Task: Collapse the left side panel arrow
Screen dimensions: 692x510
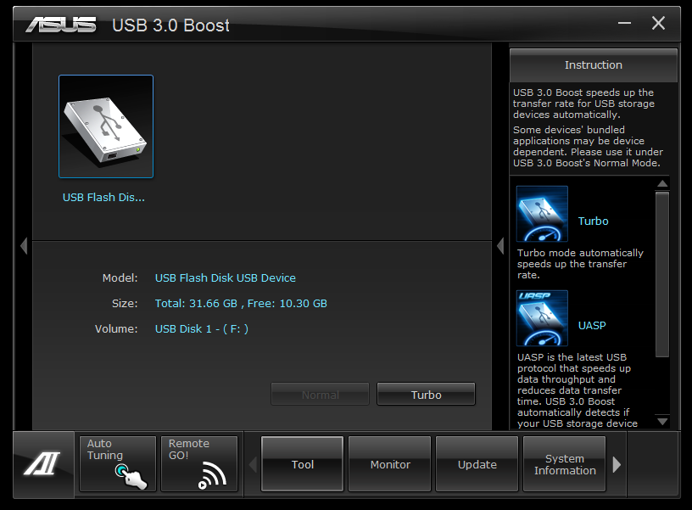Action: [24, 246]
